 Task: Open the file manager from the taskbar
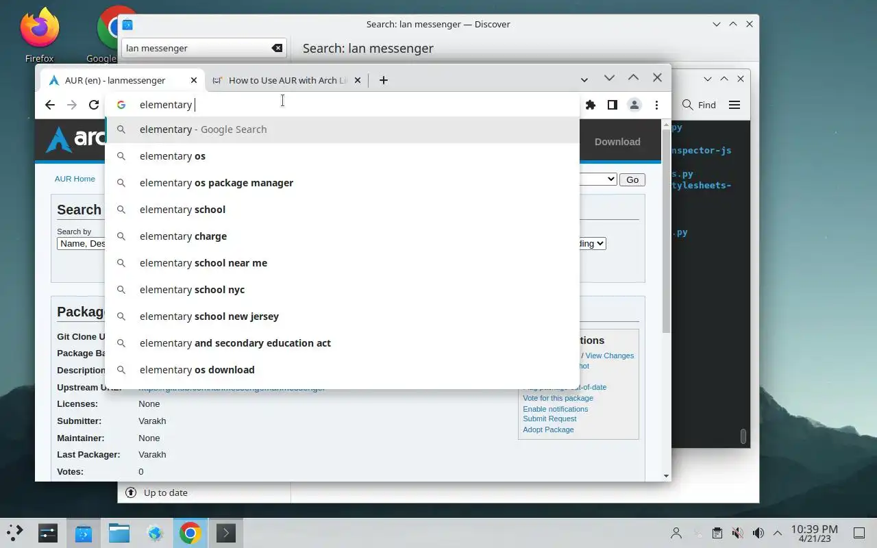119,532
